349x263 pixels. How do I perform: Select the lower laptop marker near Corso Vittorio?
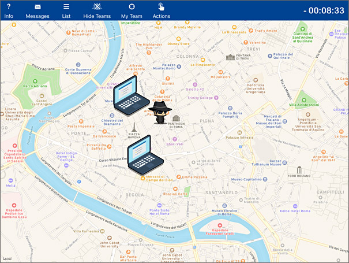pyautogui.click(x=145, y=155)
